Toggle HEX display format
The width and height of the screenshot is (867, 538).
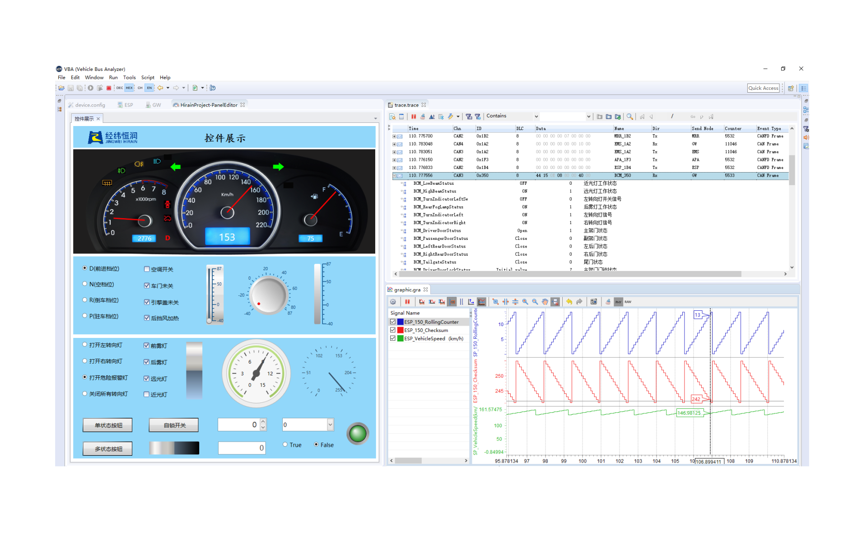pyautogui.click(x=129, y=88)
